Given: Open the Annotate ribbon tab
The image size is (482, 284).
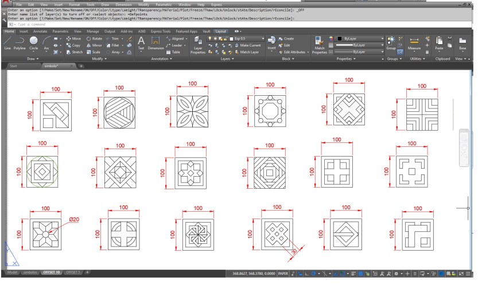Looking at the screenshot, I should 40,32.
